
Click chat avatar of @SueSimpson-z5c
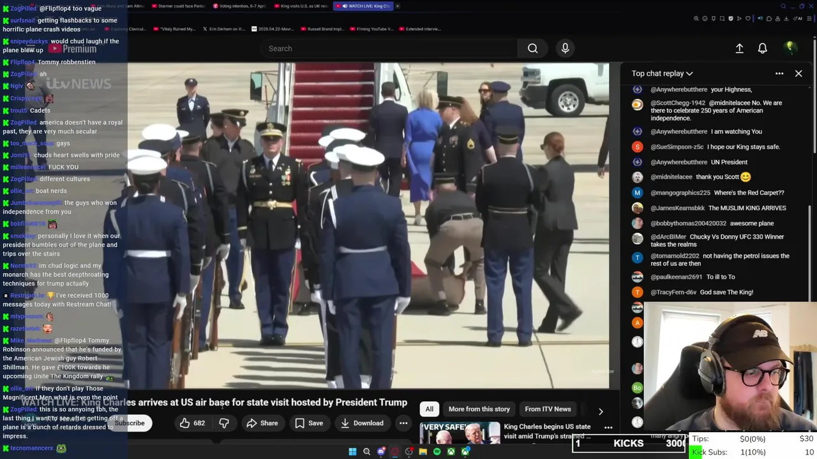click(x=637, y=147)
